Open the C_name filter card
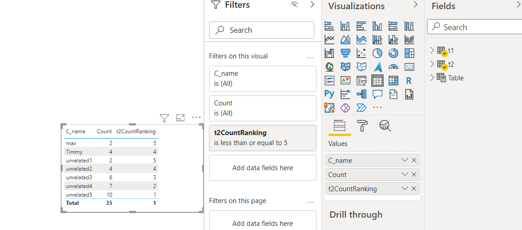The width and height of the screenshot is (522, 230). [263, 78]
